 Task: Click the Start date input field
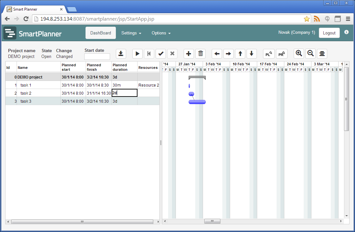click(97, 56)
